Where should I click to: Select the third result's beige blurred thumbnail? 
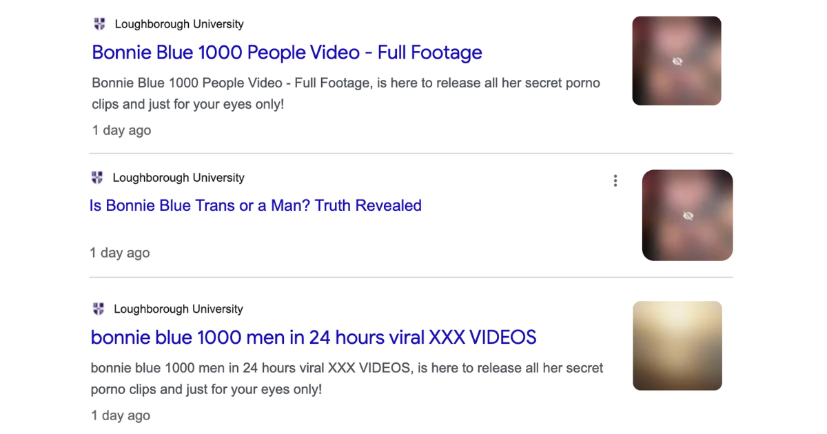[x=677, y=346]
